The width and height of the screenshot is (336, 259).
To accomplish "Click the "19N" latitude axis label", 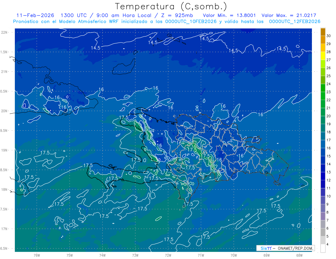I will coord(4,150).
